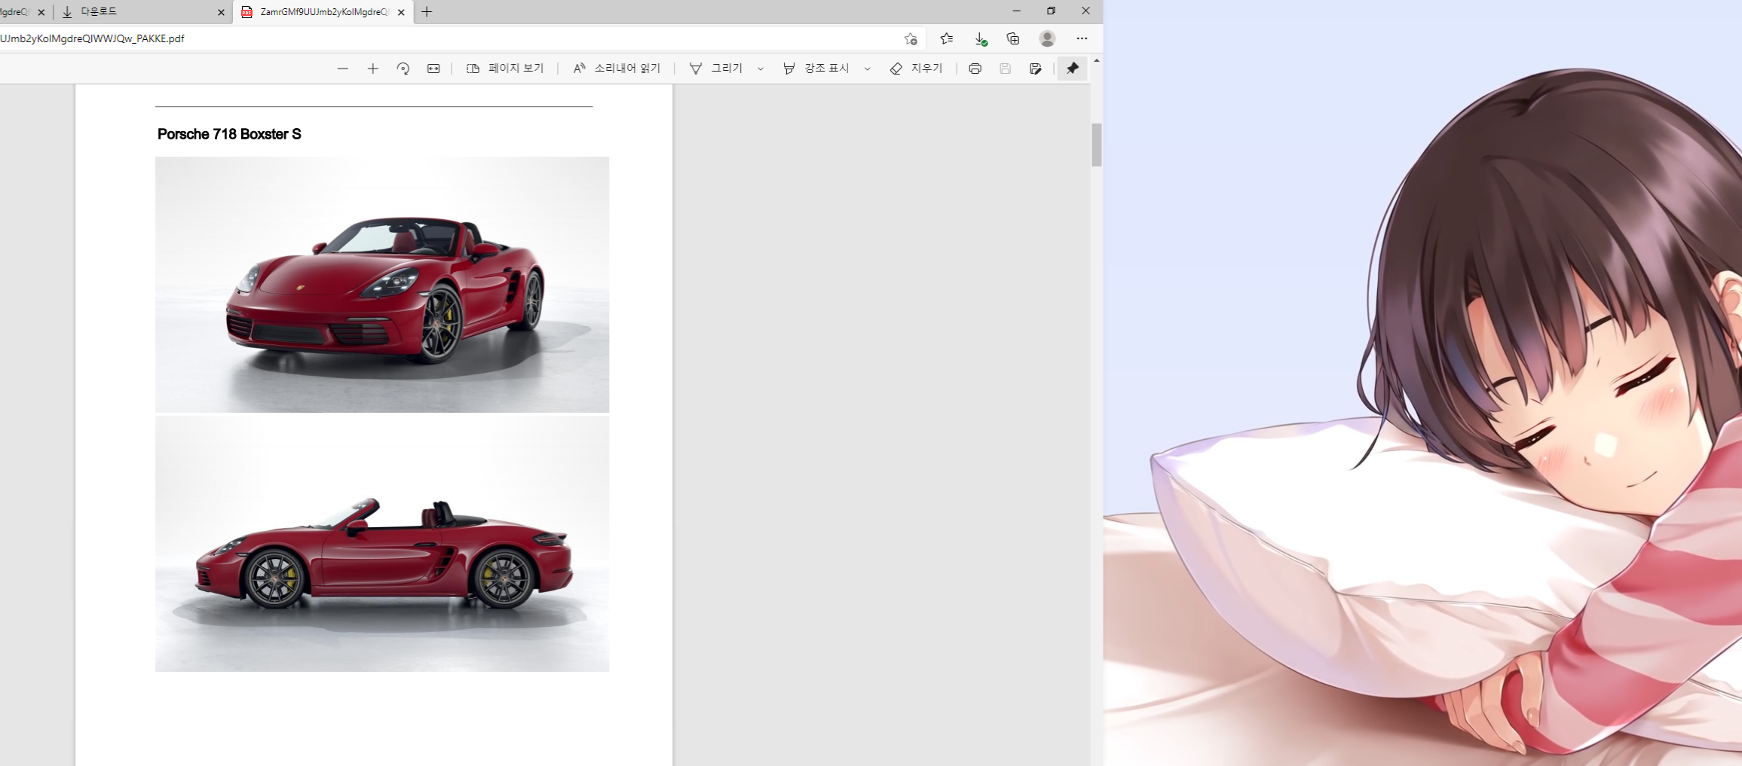Click the Porsche 718 Boxster S heading

229,134
